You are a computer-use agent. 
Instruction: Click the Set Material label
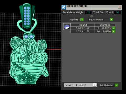(106, 85)
